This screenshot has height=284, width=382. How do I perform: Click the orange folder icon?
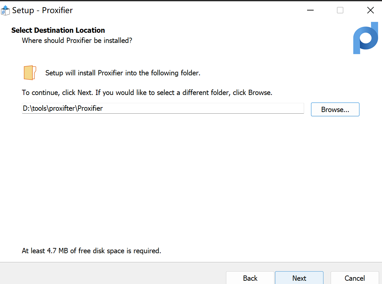[x=30, y=73]
